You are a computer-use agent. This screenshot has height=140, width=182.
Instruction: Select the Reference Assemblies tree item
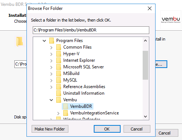click(x=81, y=87)
